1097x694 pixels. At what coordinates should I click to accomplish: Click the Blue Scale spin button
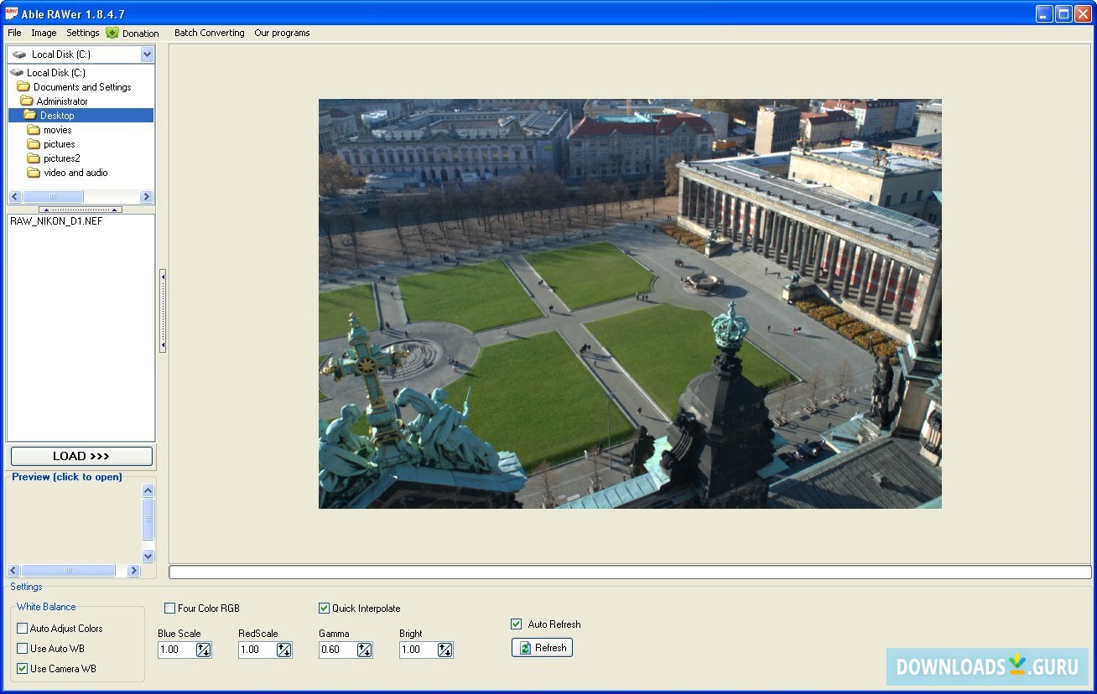[204, 650]
